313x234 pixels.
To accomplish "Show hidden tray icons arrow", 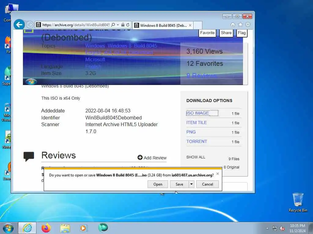I will click(x=267, y=229).
